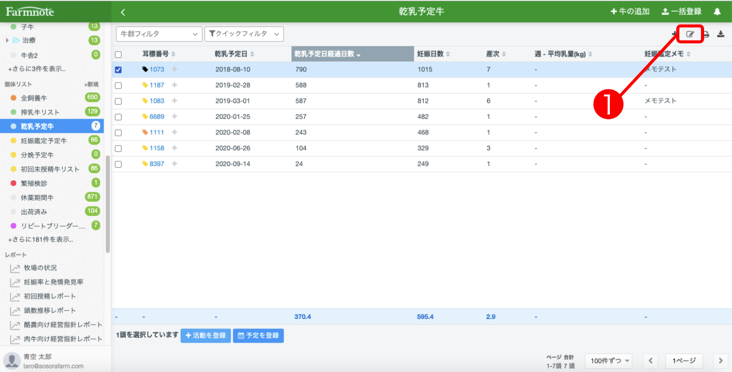Click the orange tag icon of cow 1111
Image resolution: width=732 pixels, height=372 pixels.
[x=145, y=132]
